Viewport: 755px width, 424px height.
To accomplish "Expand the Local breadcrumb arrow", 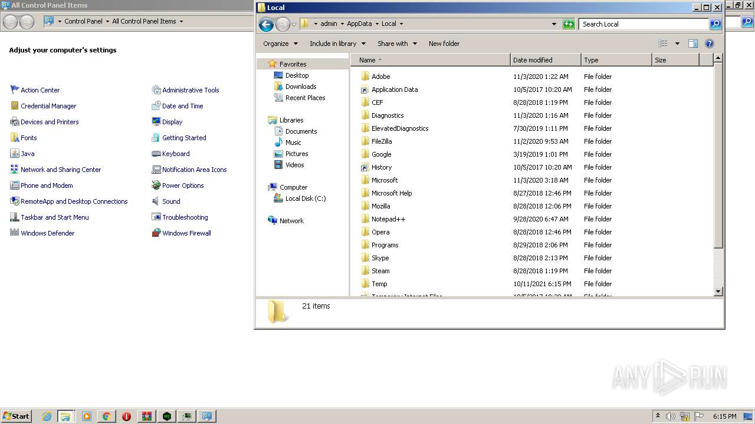I will (x=401, y=24).
